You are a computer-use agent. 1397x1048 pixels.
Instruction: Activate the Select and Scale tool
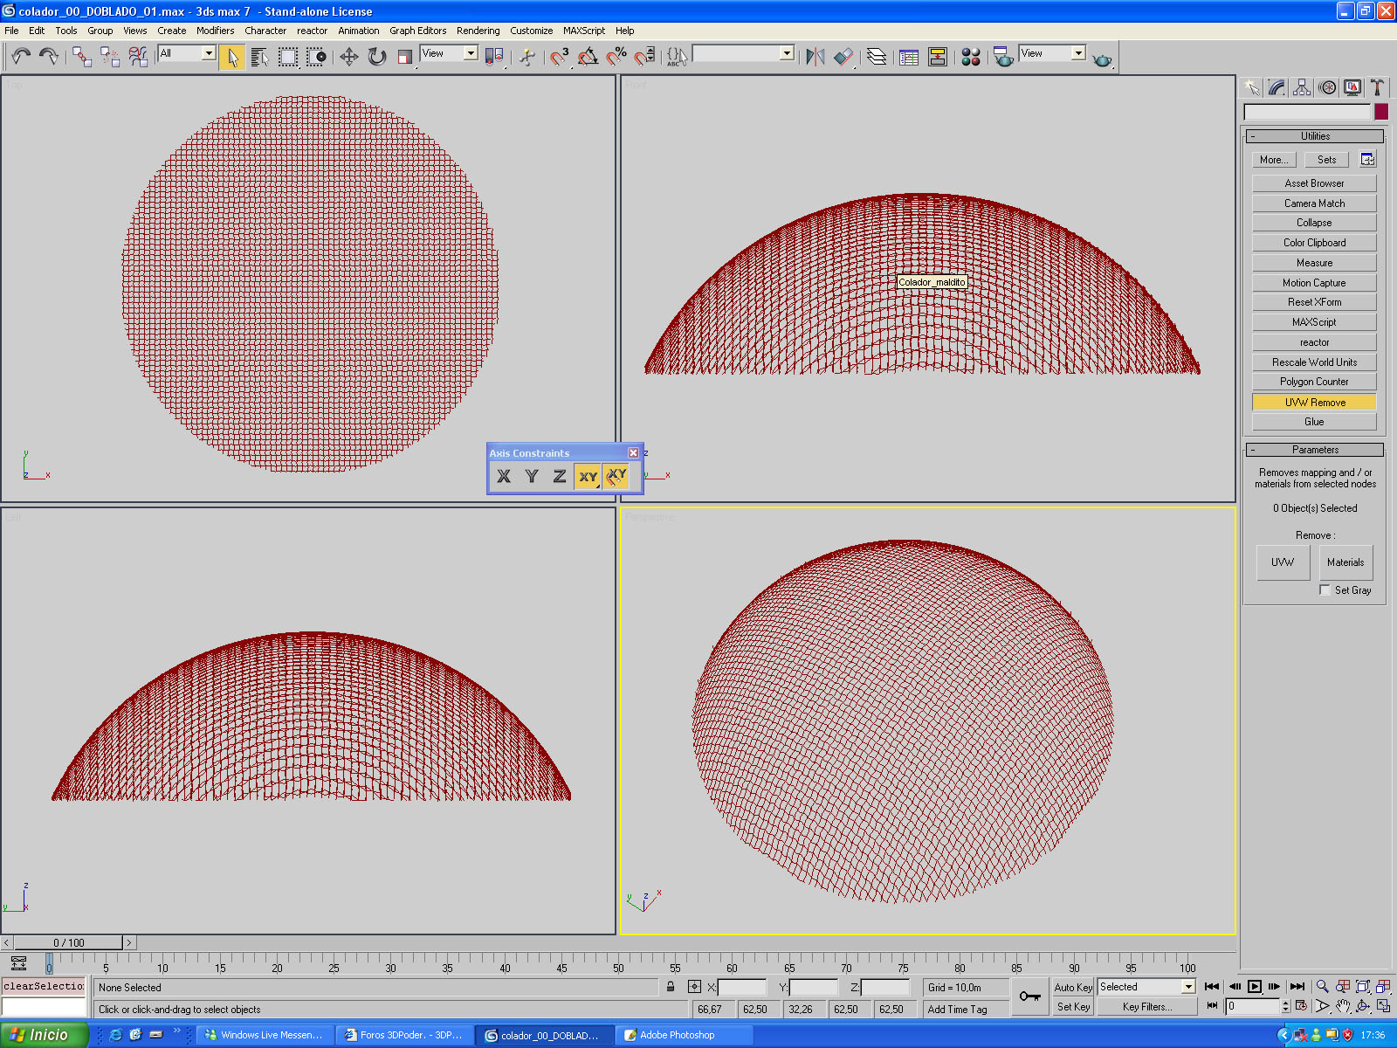(x=405, y=57)
